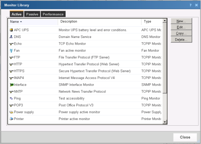The width and height of the screenshot is (201, 144).
Task: Sort by the Description column header
Action: (99, 22)
